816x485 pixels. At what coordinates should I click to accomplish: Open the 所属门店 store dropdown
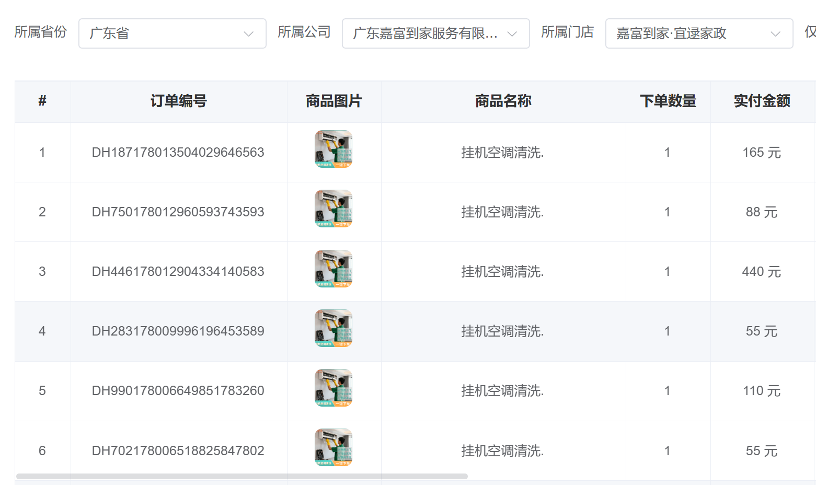pos(699,33)
